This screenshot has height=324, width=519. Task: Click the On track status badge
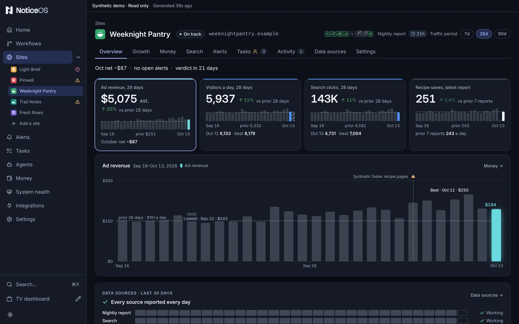(190, 34)
